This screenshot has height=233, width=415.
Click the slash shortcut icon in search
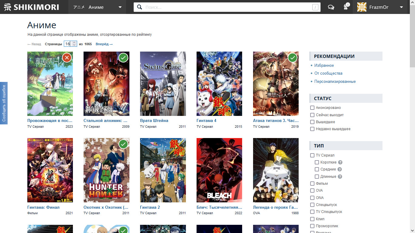[315, 7]
